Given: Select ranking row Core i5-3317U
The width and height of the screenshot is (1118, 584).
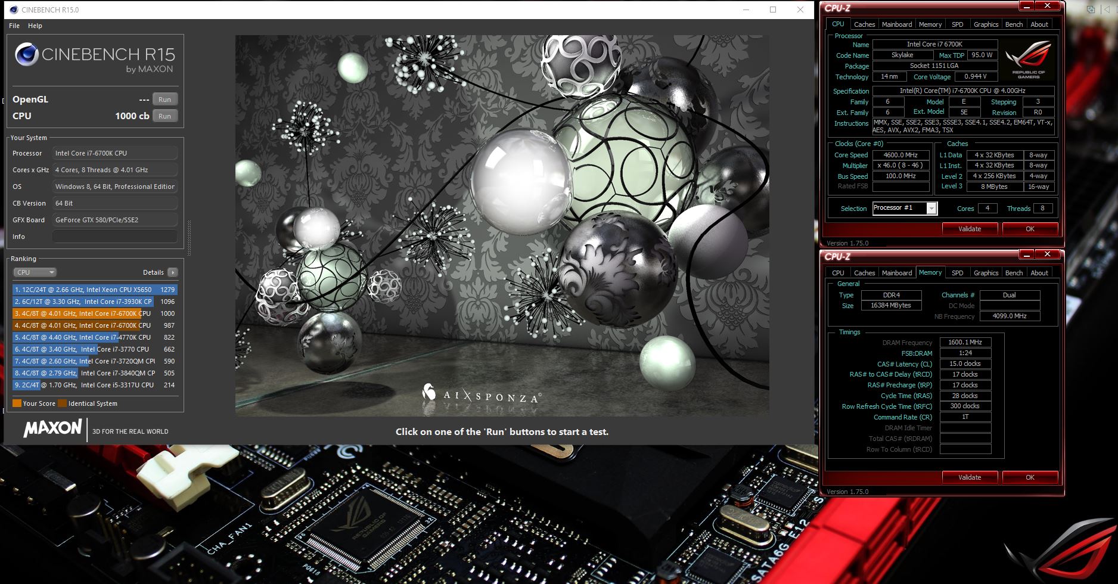Looking at the screenshot, I should click(95, 385).
